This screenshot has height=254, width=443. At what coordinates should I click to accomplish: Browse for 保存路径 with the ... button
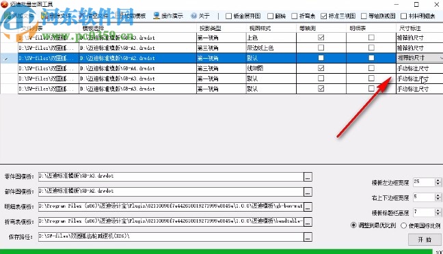308,237
